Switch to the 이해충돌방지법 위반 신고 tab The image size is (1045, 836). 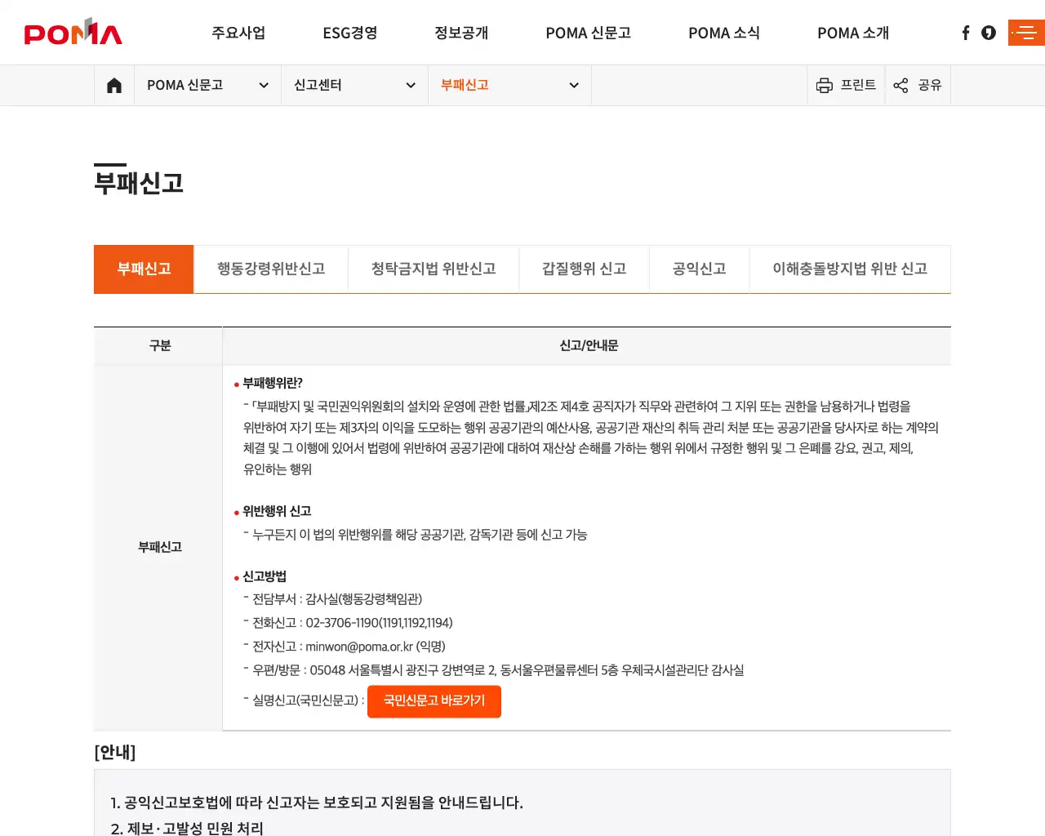tap(850, 269)
